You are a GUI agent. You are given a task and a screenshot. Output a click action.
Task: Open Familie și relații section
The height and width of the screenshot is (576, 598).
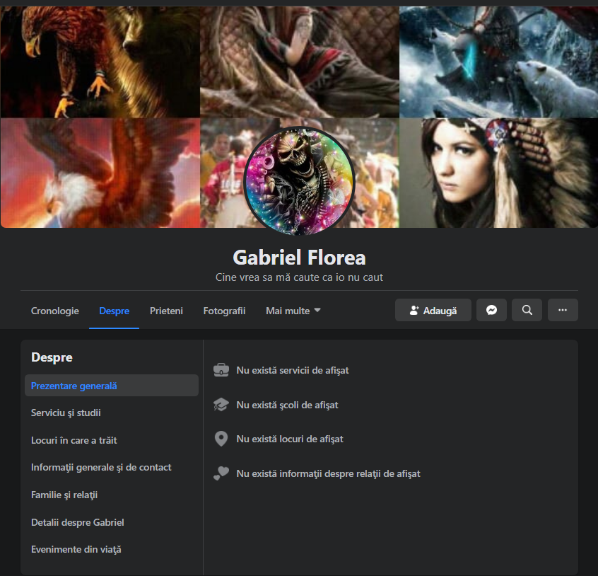point(64,495)
